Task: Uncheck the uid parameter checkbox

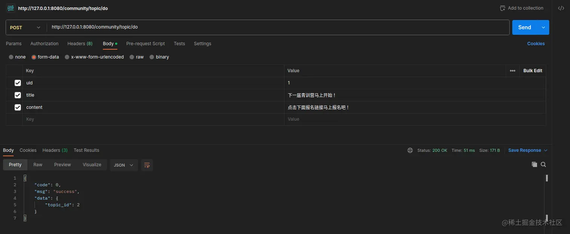Action: 18,83
